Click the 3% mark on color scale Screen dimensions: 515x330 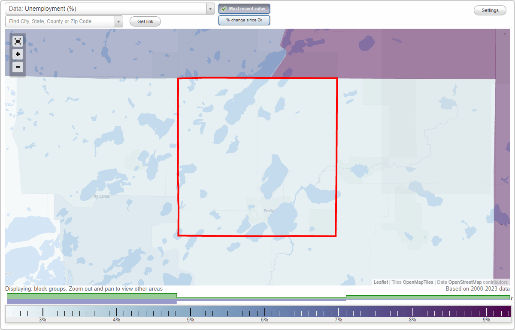click(x=42, y=320)
